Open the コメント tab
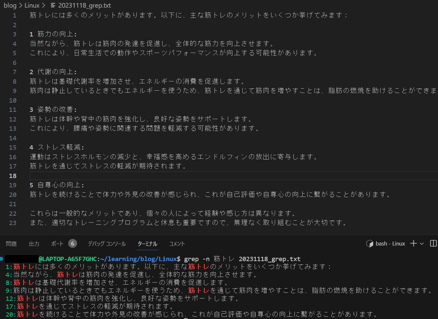 (x=177, y=244)
